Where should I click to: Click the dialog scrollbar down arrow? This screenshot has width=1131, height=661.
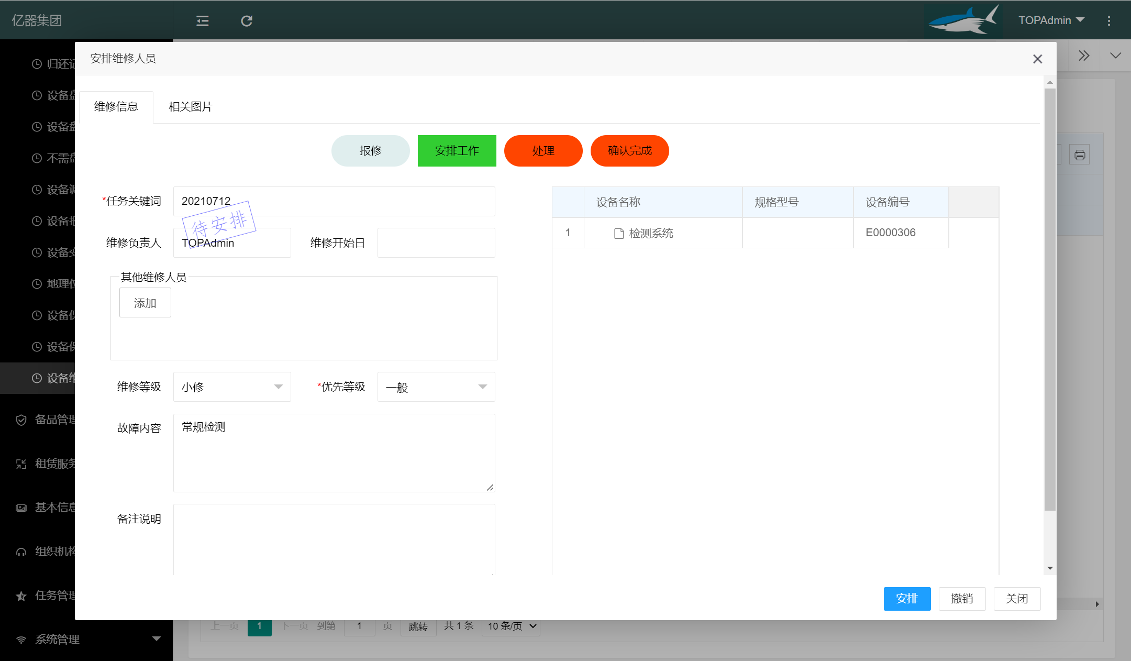coord(1050,568)
